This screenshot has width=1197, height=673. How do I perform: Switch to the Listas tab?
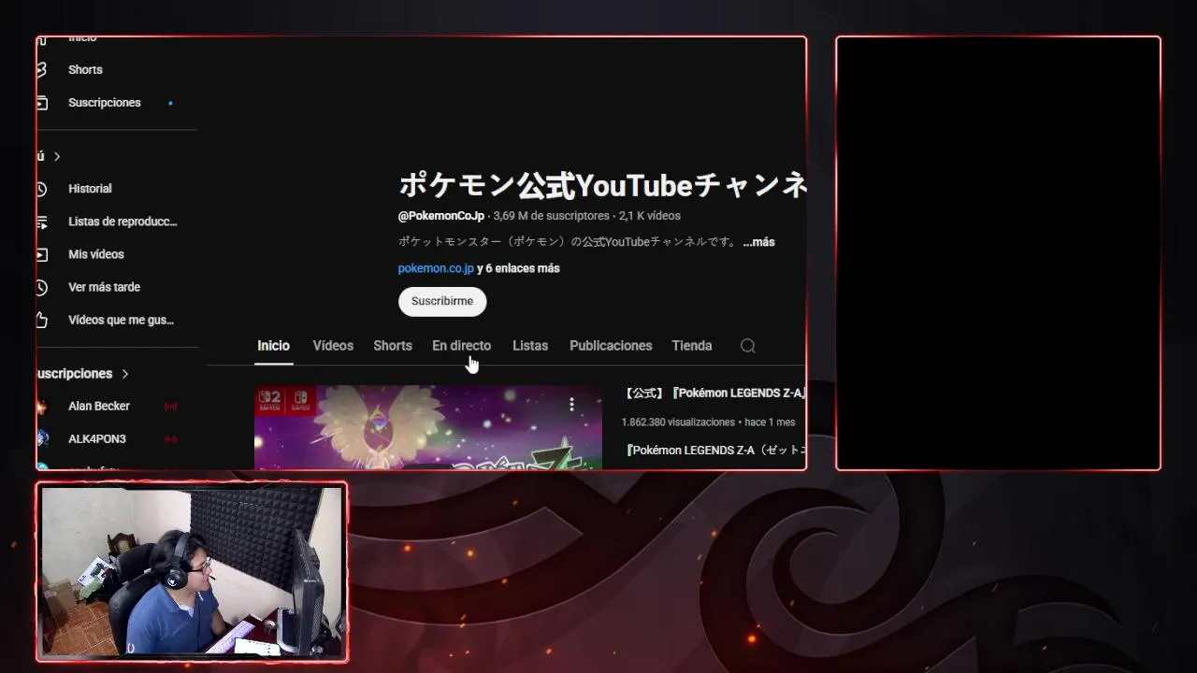click(x=530, y=346)
